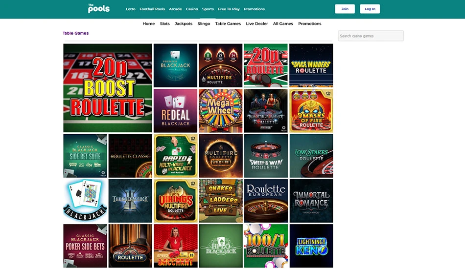
Task: Open Space Invaders Roulette tile
Action: (311, 65)
